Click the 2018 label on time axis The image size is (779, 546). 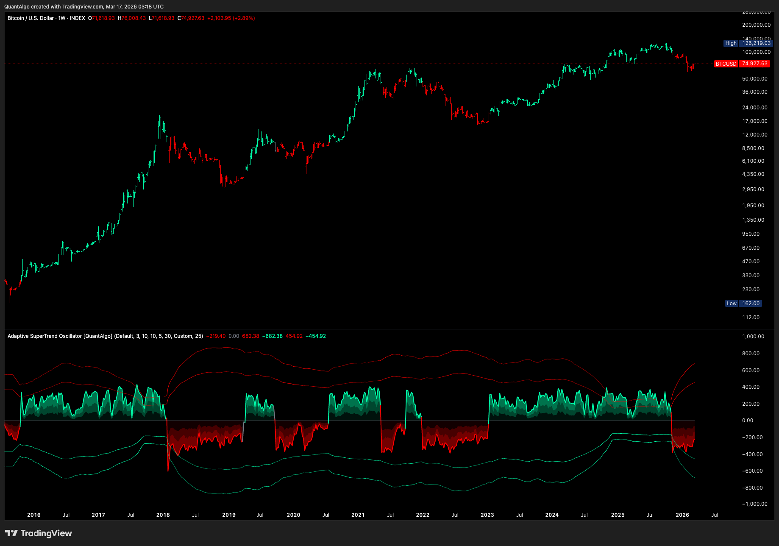tap(163, 515)
